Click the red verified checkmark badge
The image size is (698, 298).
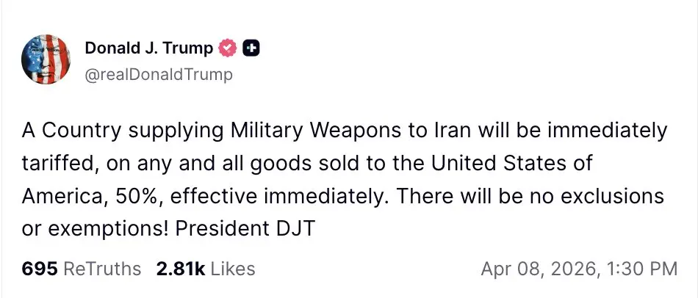[x=229, y=49]
